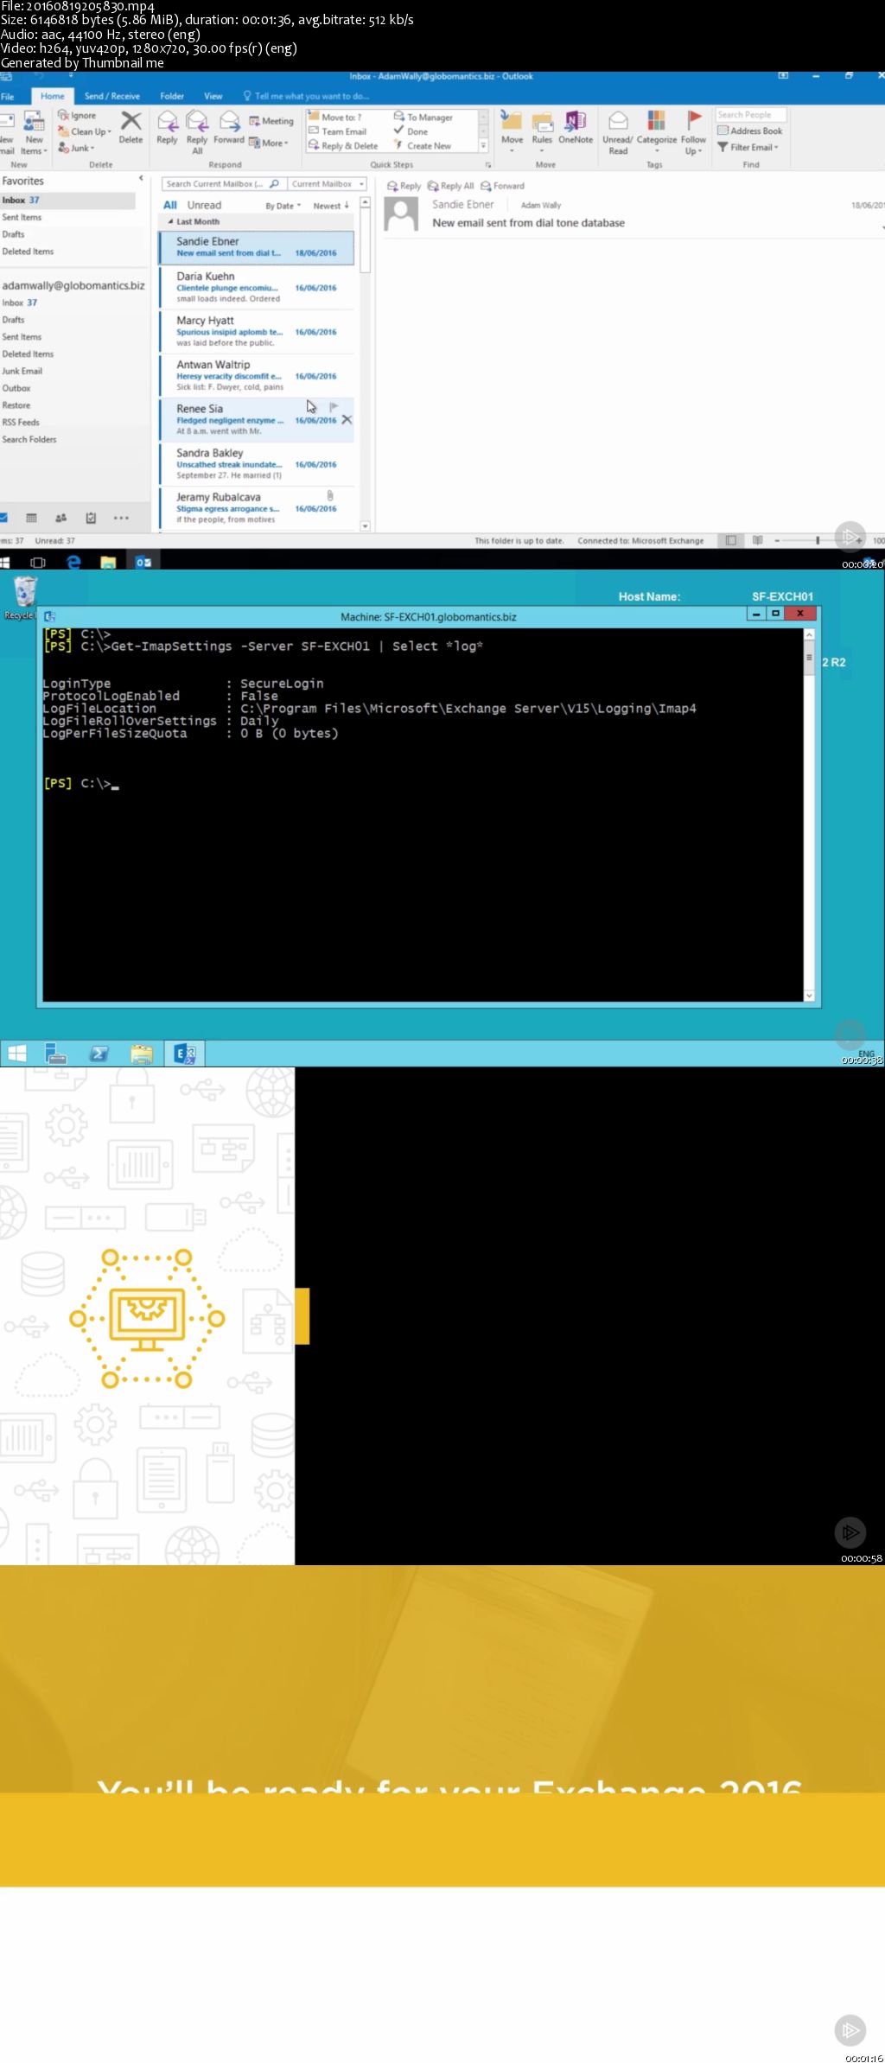Open Edge from the Windows 10 taskbar
This screenshot has width=885, height=2063.
(x=73, y=562)
